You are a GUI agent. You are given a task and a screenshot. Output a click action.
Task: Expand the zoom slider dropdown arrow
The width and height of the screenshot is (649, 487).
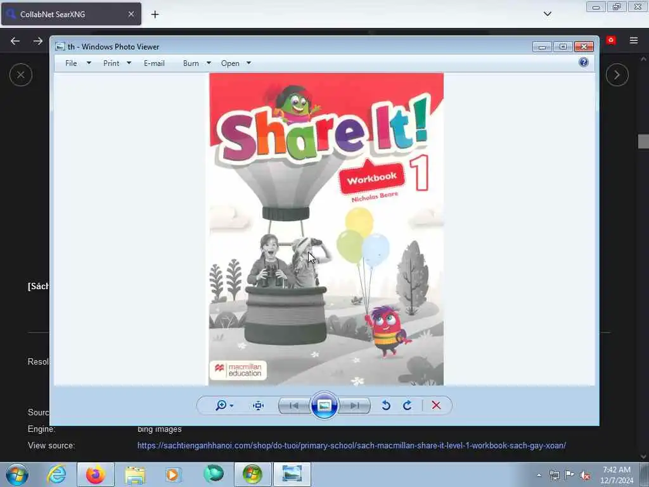231,406
